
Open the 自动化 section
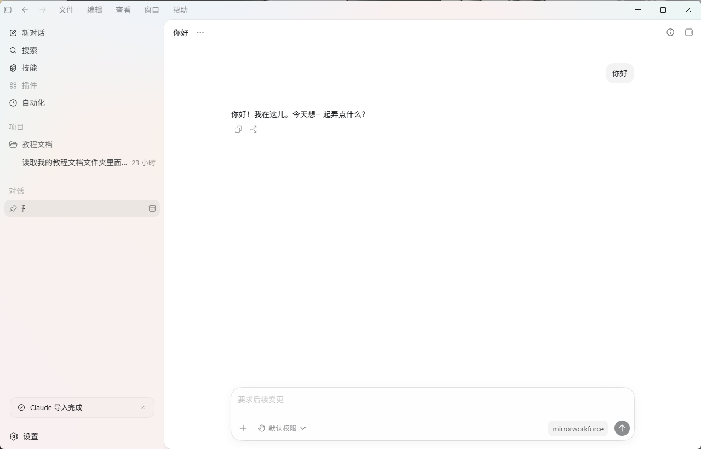(82, 103)
